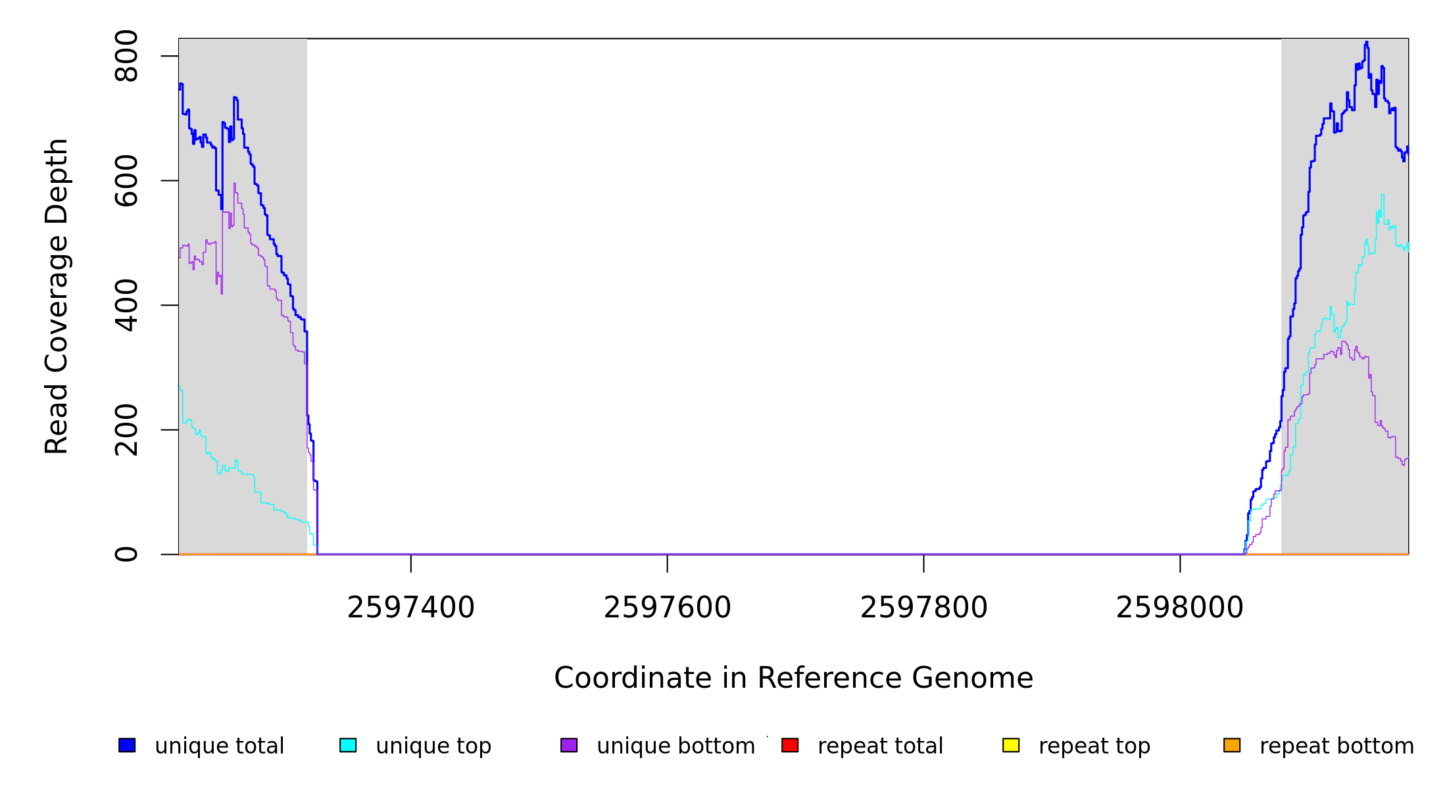Screen dimensions: 1447x789
Task: Click the 'Coordinate in Reference Genome' axis title
Action: click(793, 678)
